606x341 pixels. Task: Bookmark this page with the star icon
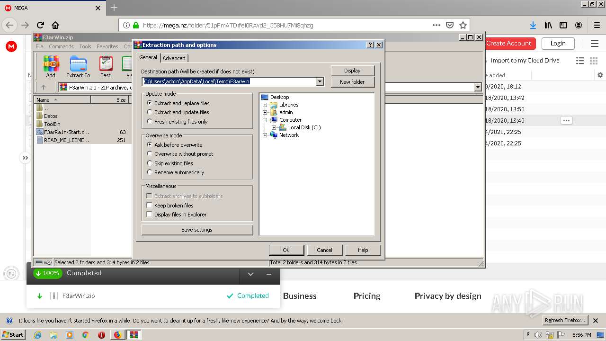(463, 25)
